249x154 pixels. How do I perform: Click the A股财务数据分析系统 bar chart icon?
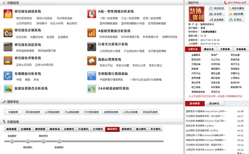coord(92,33)
